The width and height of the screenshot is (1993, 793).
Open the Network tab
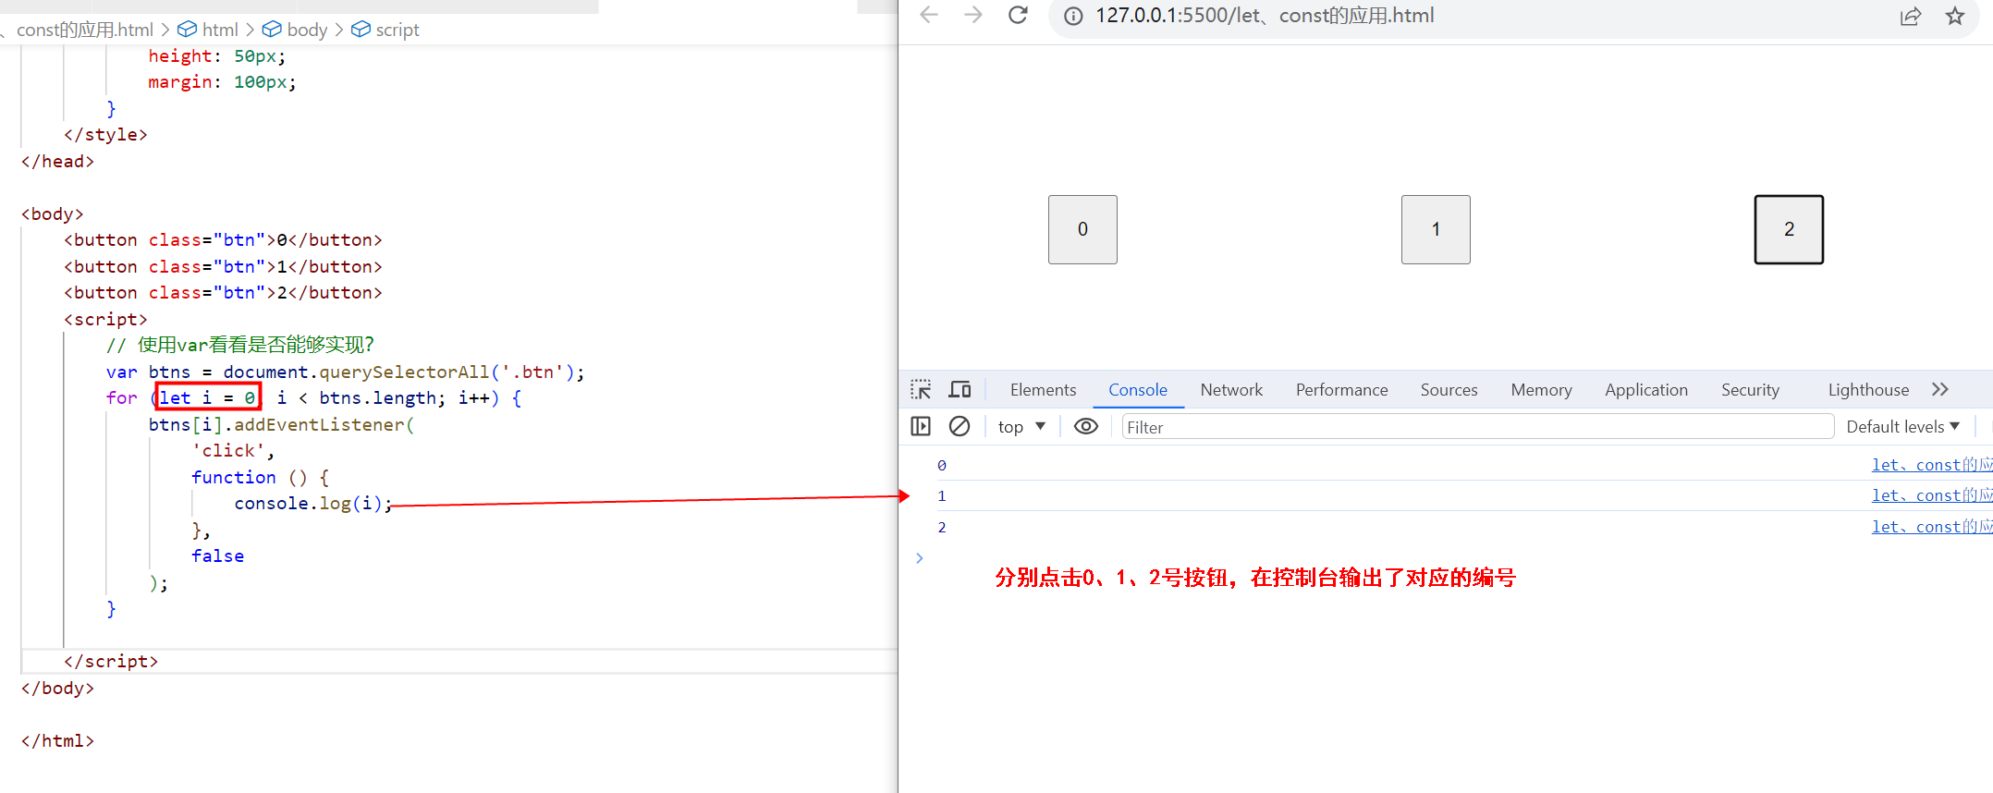point(1231,390)
